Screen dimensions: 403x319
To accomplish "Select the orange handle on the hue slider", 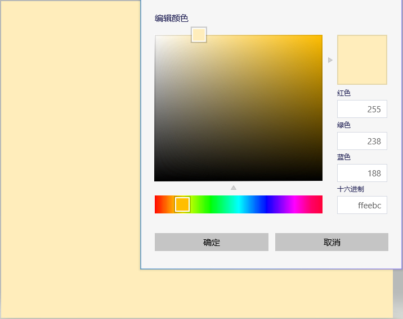I will pyautogui.click(x=182, y=204).
